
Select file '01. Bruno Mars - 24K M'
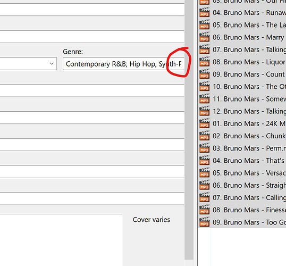click(249, 123)
